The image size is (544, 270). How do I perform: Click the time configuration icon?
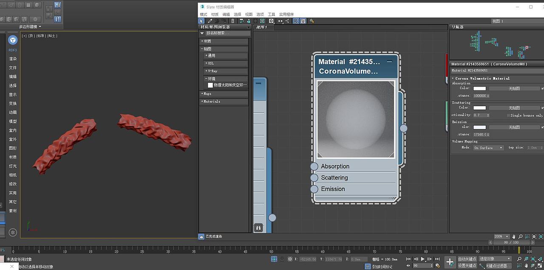(x=438, y=265)
